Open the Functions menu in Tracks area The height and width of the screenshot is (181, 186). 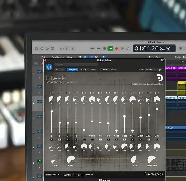point(58,57)
